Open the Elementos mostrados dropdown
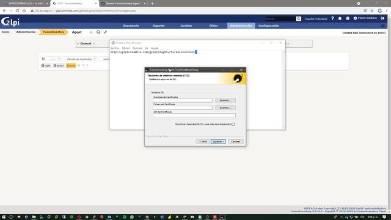 pyautogui.click(x=80, y=59)
